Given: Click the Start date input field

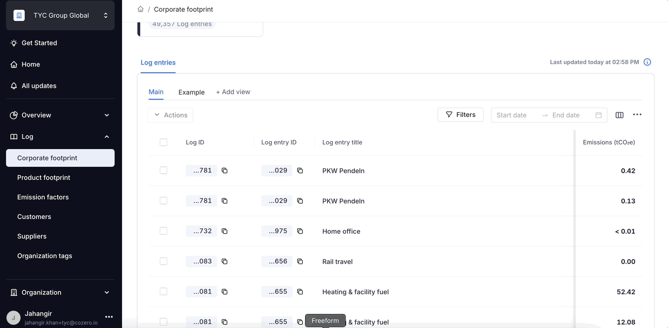Looking at the screenshot, I should [x=511, y=115].
